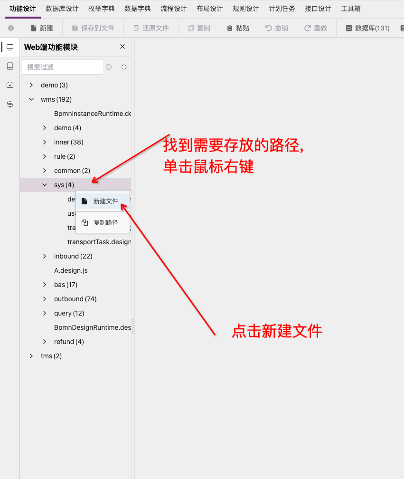Close the Web端功能模块 panel
Screen dimensions: 404x479
click(122, 47)
